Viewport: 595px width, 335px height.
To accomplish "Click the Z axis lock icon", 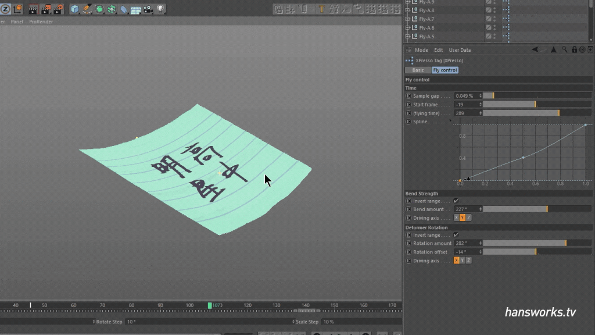I will [5, 9].
